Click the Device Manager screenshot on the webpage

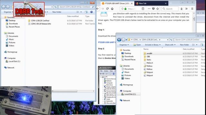pyautogui.click(x=107, y=85)
